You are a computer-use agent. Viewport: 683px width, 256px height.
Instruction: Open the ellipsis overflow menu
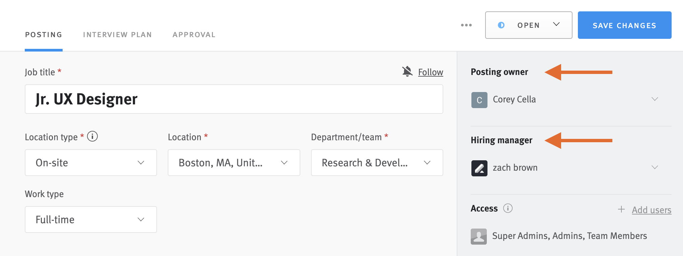click(x=466, y=25)
